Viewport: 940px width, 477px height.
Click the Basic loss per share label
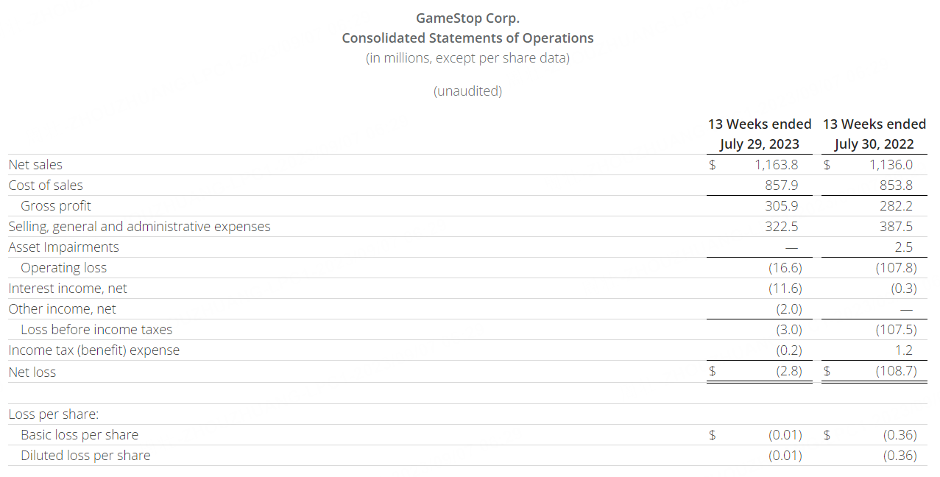coord(79,435)
